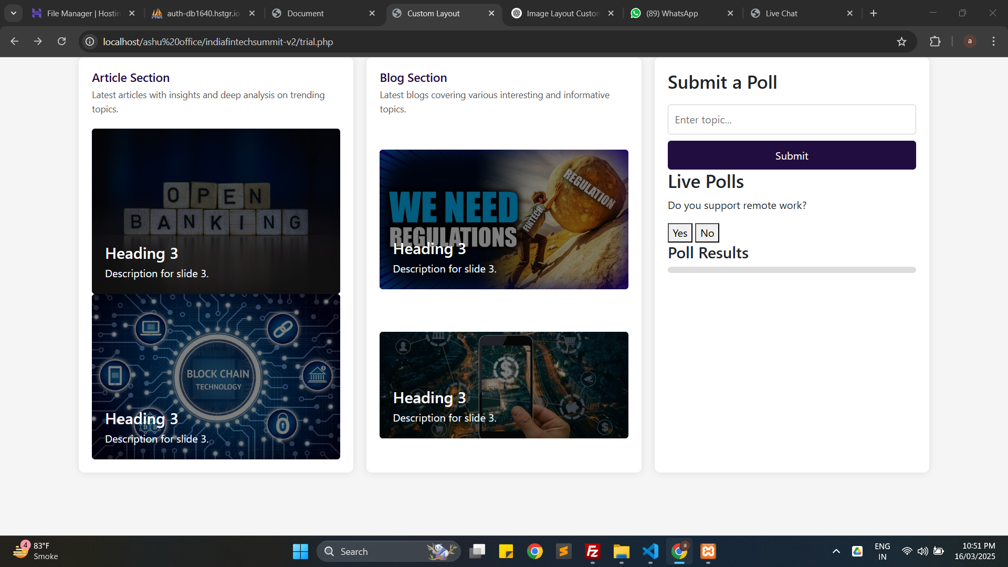The width and height of the screenshot is (1008, 567).
Task: Click the Live Polls heading
Action: coord(706,182)
